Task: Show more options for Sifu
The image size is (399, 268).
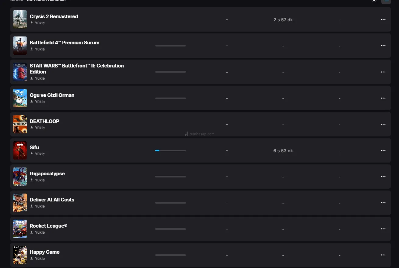Action: pos(383,150)
